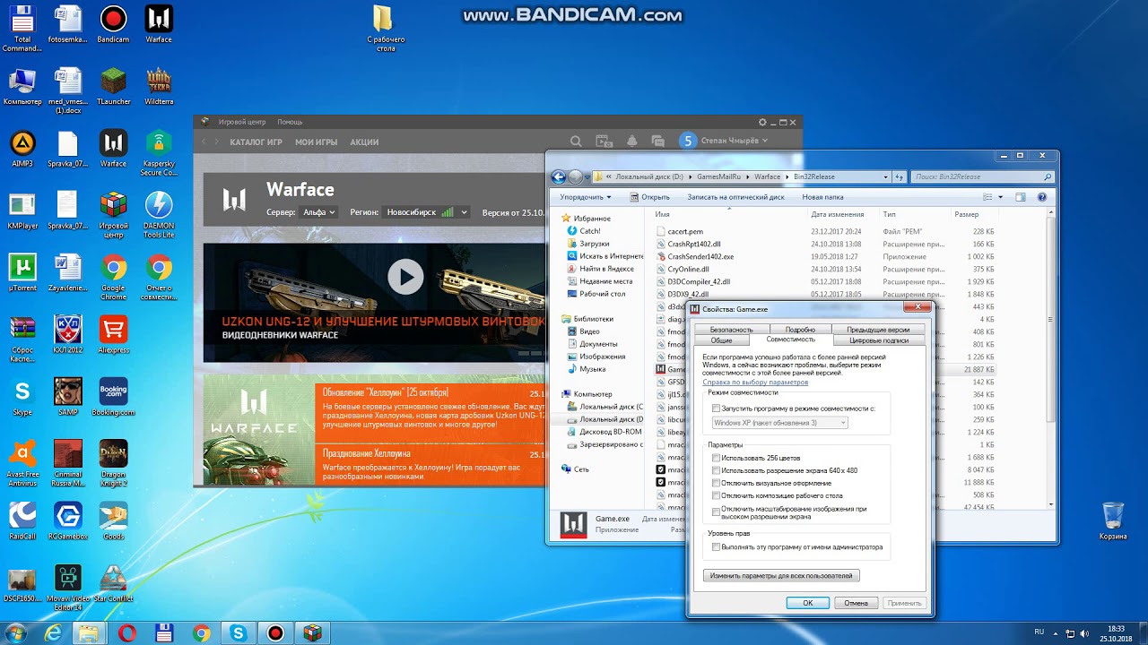Open the Windows XP compatibility mode dropdown
This screenshot has height=645, width=1148.
pyautogui.click(x=779, y=423)
